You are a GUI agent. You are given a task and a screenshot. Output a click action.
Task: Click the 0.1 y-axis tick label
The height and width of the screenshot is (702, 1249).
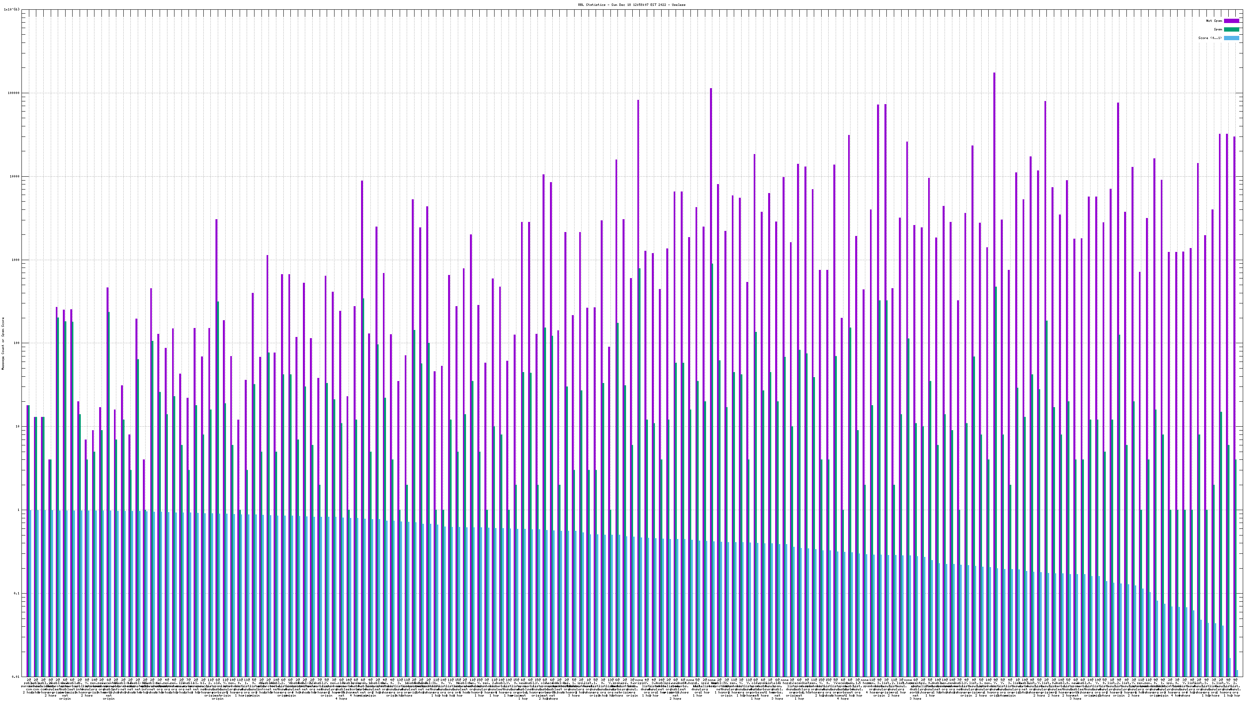[x=17, y=594]
